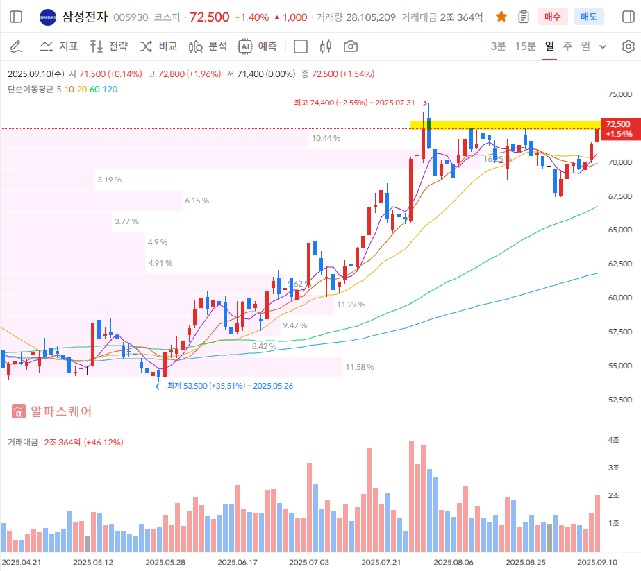Select the 일 daily timeframe
The width and height of the screenshot is (641, 571).
[x=549, y=46]
